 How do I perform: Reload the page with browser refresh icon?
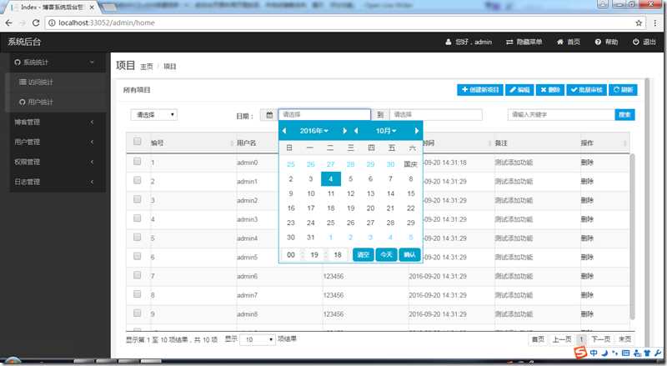[36, 23]
